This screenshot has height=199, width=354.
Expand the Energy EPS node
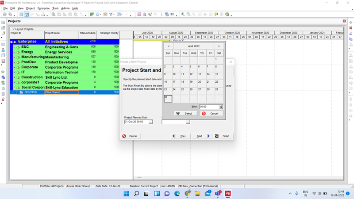(x=15, y=52)
